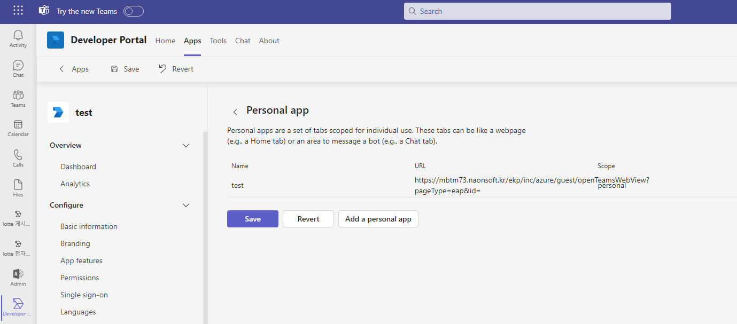Open the Chat tab in Developer Portal
This screenshot has height=324, width=737.
coord(243,41)
